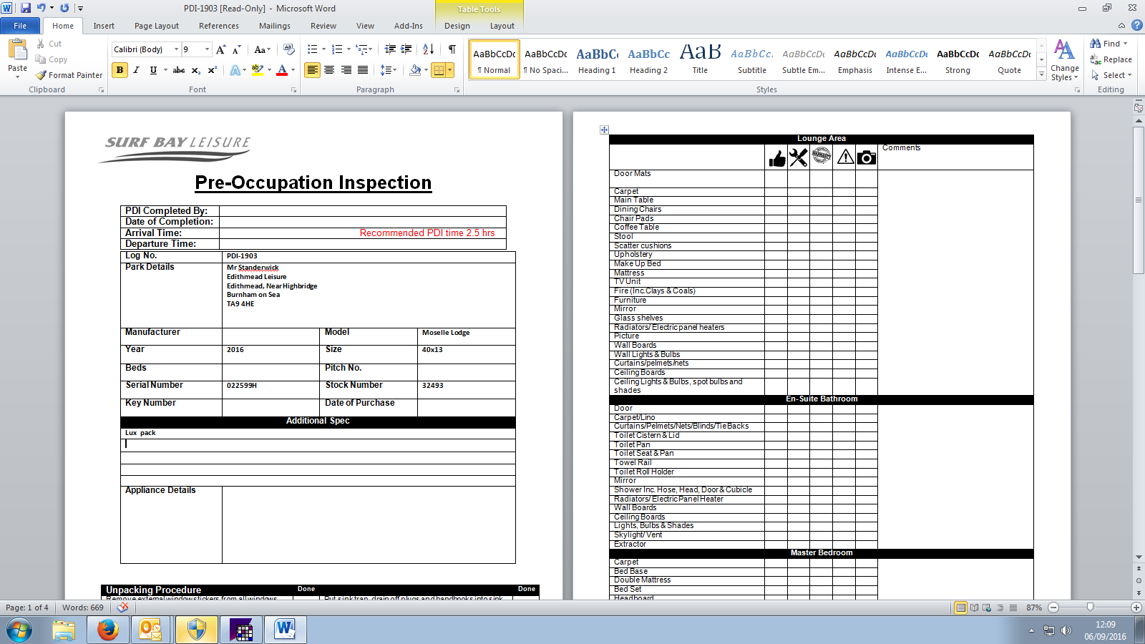The image size is (1145, 644).
Task: Toggle Superscript formatting
Action: pyautogui.click(x=212, y=70)
